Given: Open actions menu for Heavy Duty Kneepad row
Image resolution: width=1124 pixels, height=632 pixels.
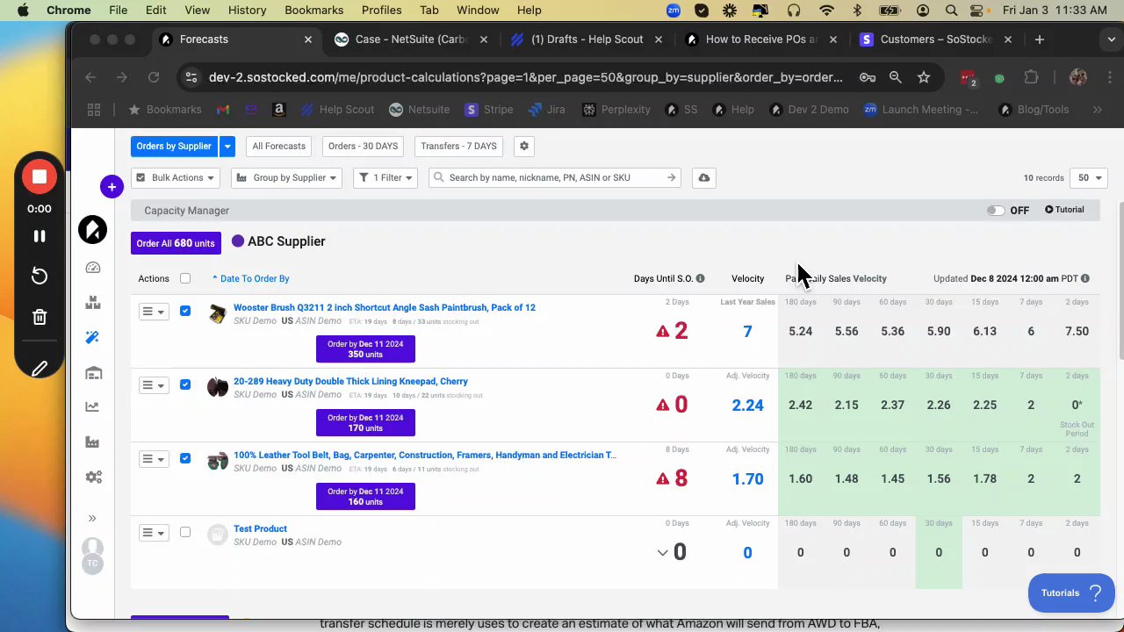Looking at the screenshot, I should (x=153, y=385).
